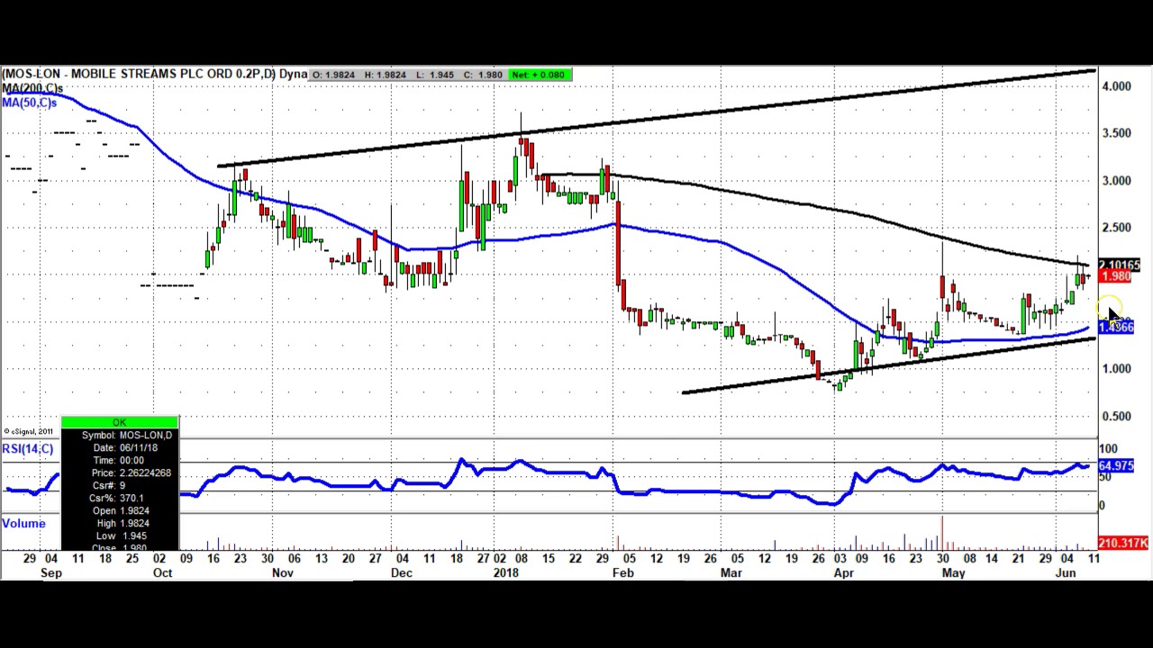Click the Jun month label on time axis
The height and width of the screenshot is (648, 1153).
pos(1066,572)
